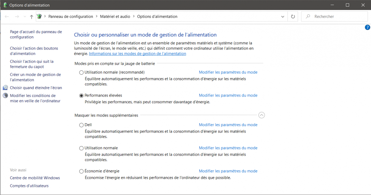This screenshot has height=195, width=371.
Task: Refresh the Options d'alimentation page
Action: [293, 17]
